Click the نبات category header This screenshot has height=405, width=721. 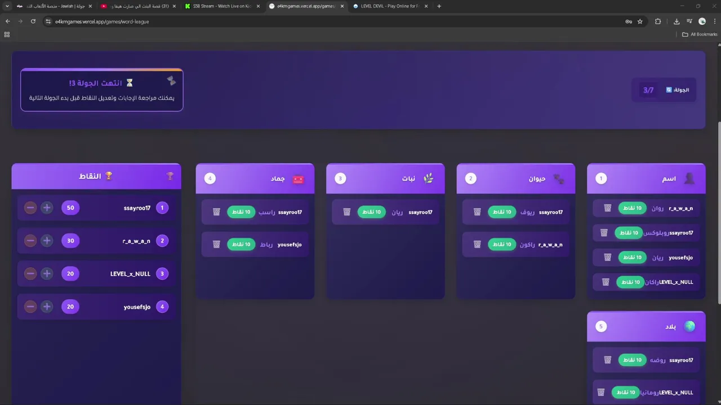(385, 178)
